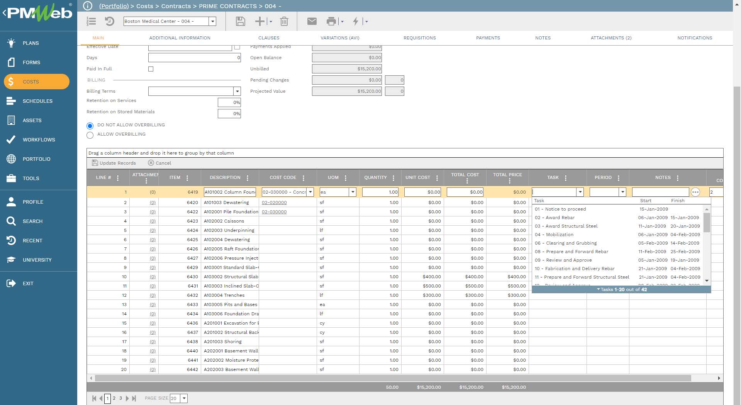The image size is (741, 405).
Task: Select task 06 - Clearing and Grubbing
Action: [617, 243]
